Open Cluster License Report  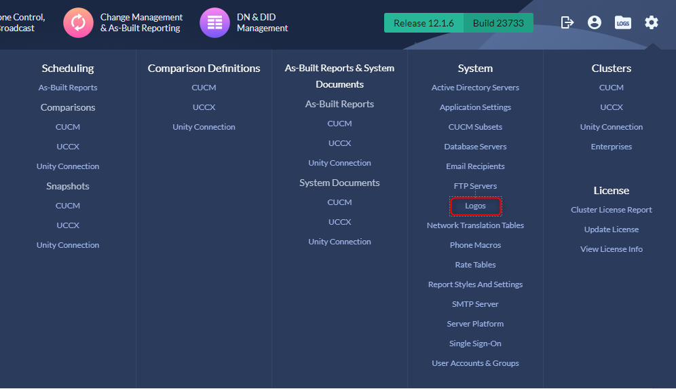pyautogui.click(x=612, y=210)
